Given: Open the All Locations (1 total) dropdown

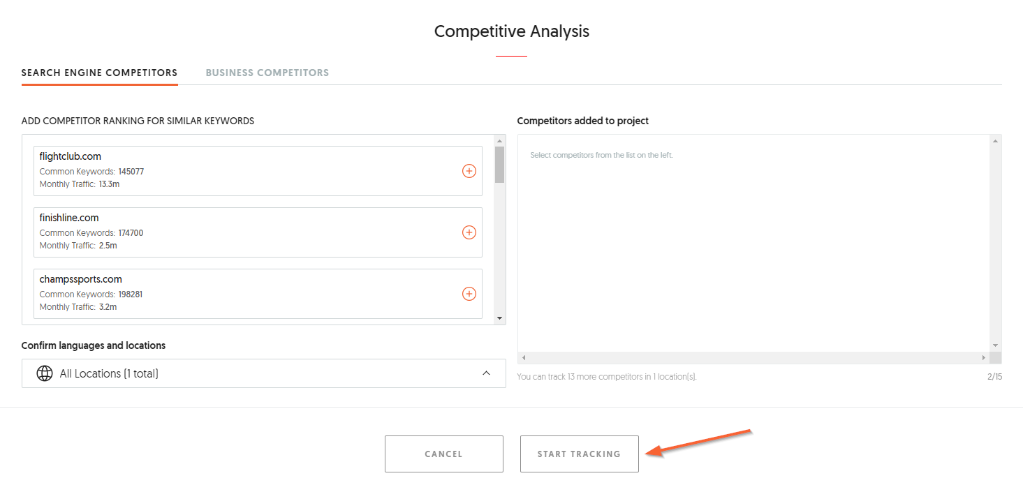Looking at the screenshot, I should pos(264,373).
